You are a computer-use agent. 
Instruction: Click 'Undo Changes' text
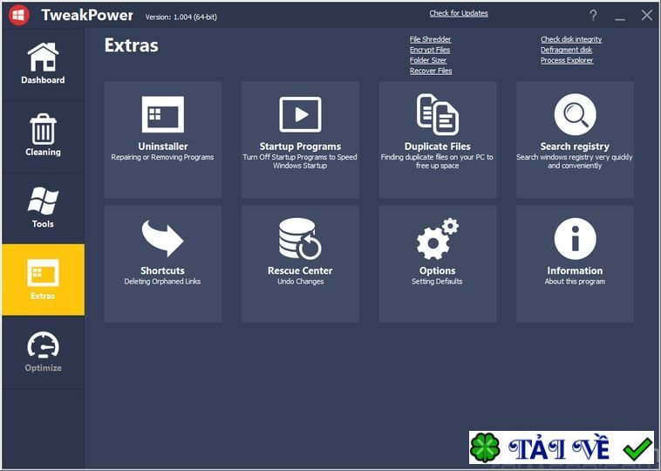301,282
